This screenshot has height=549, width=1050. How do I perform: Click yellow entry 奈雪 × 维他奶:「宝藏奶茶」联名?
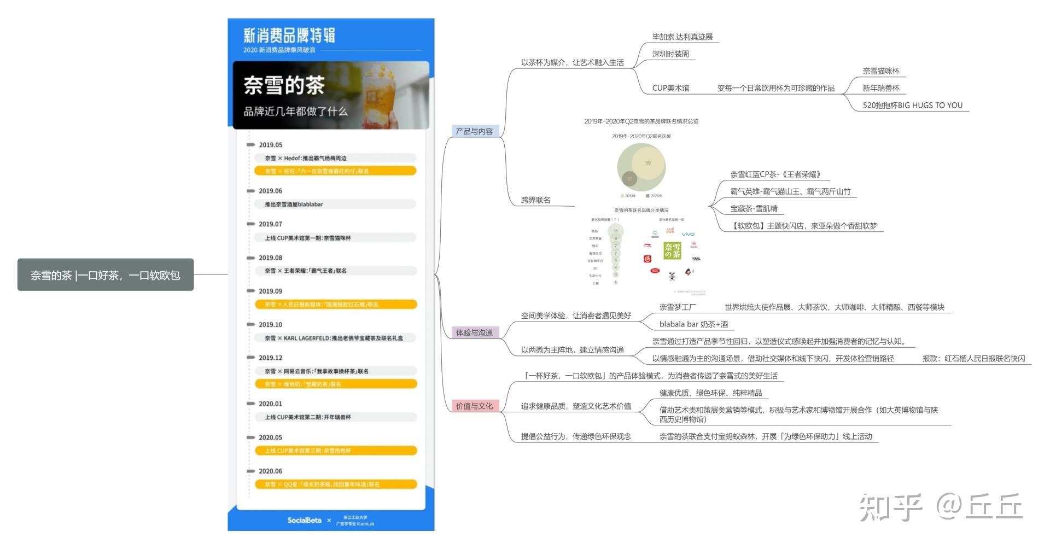point(335,384)
